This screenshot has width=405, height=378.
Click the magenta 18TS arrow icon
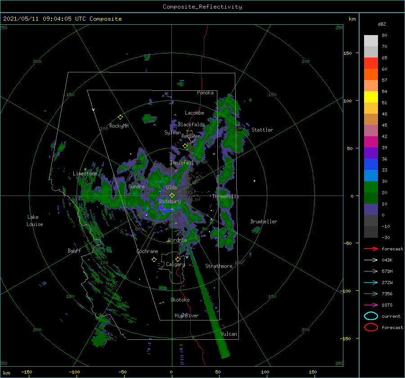click(371, 305)
